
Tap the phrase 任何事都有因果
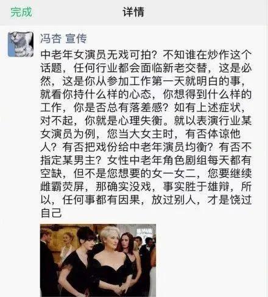[x=101, y=200]
